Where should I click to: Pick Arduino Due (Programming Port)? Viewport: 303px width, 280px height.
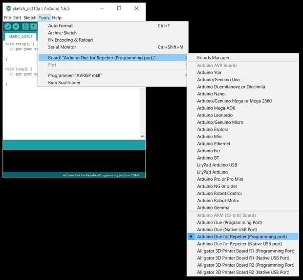pyautogui.click(x=243, y=223)
